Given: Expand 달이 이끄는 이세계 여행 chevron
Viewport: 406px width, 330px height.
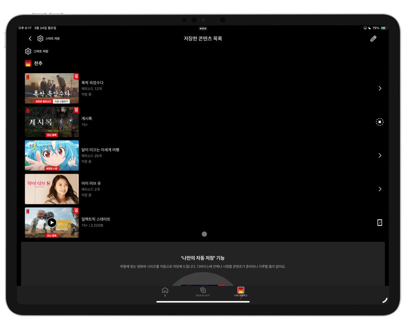Looking at the screenshot, I should pyautogui.click(x=380, y=156).
